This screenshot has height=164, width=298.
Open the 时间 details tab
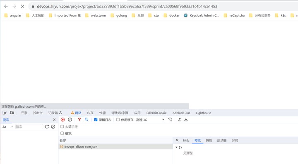pyautogui.click(x=235, y=140)
